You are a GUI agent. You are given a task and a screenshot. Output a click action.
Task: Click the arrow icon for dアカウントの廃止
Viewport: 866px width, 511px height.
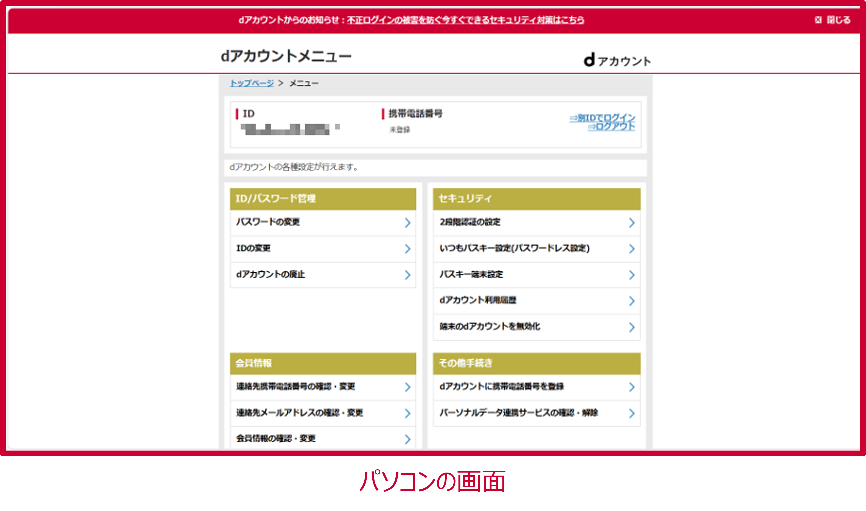point(407,275)
